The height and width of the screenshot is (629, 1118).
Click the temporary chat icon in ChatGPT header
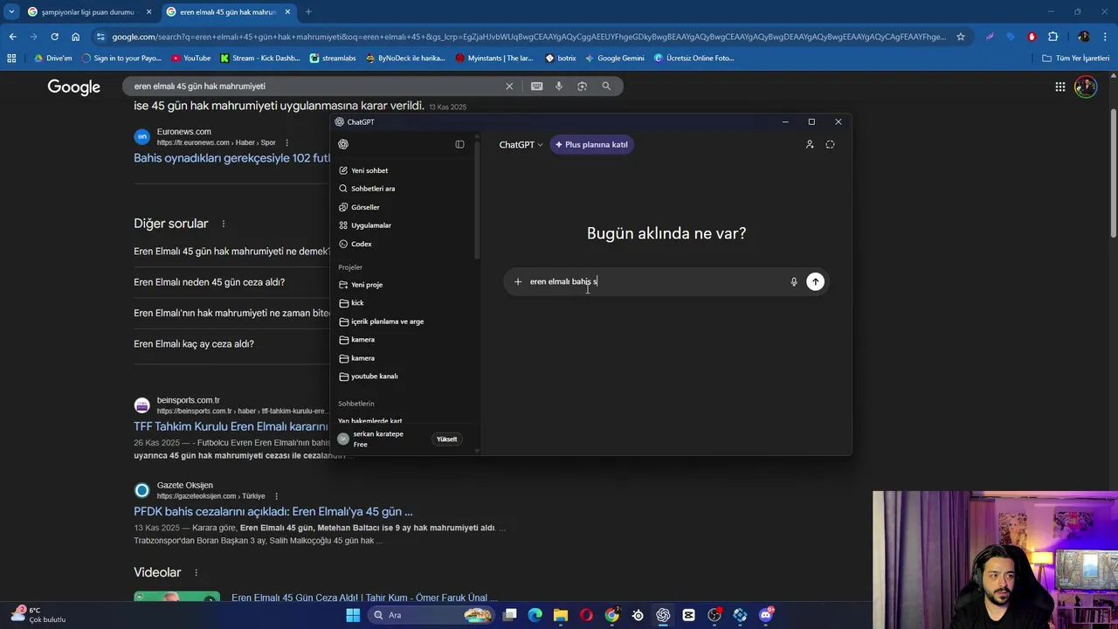[830, 144]
